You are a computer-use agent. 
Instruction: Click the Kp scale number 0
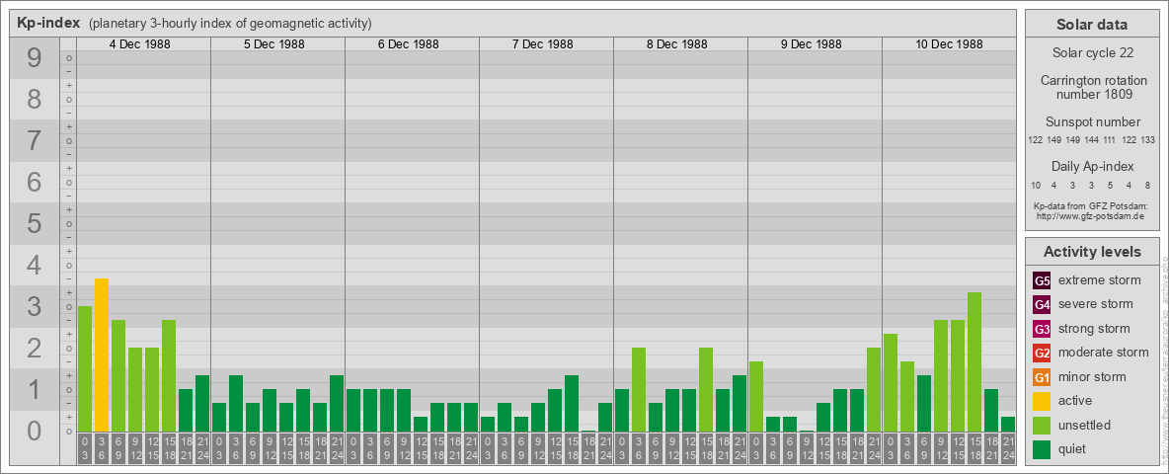point(34,431)
